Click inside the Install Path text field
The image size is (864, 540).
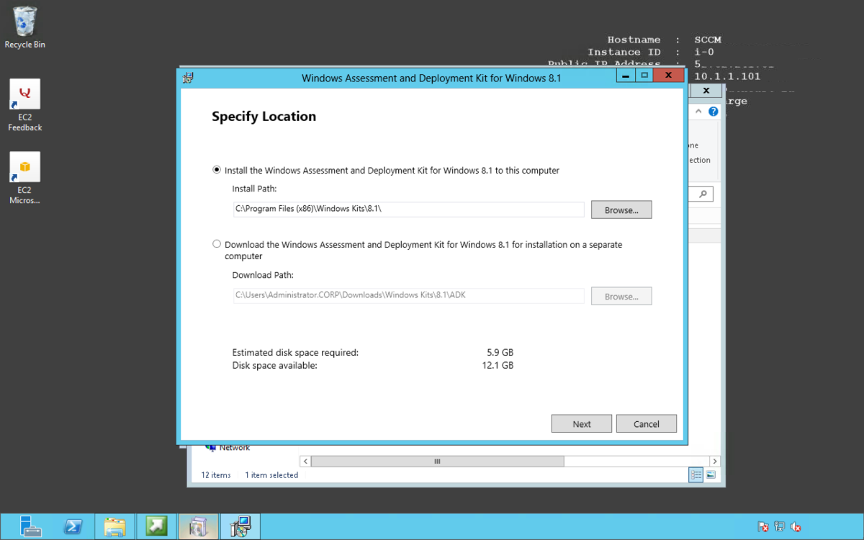tap(408, 210)
